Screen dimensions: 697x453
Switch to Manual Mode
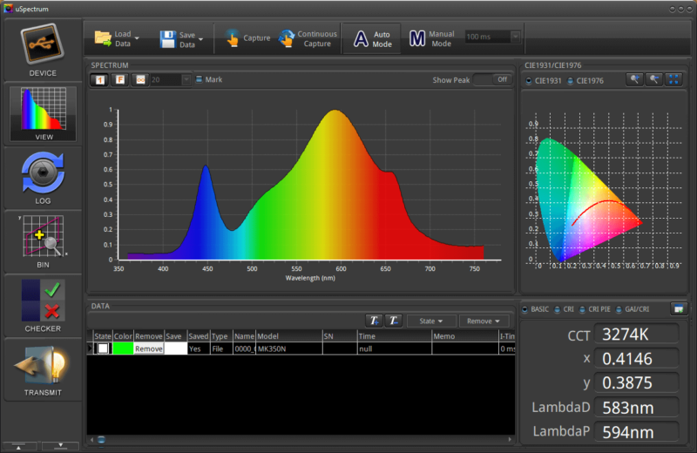point(431,38)
